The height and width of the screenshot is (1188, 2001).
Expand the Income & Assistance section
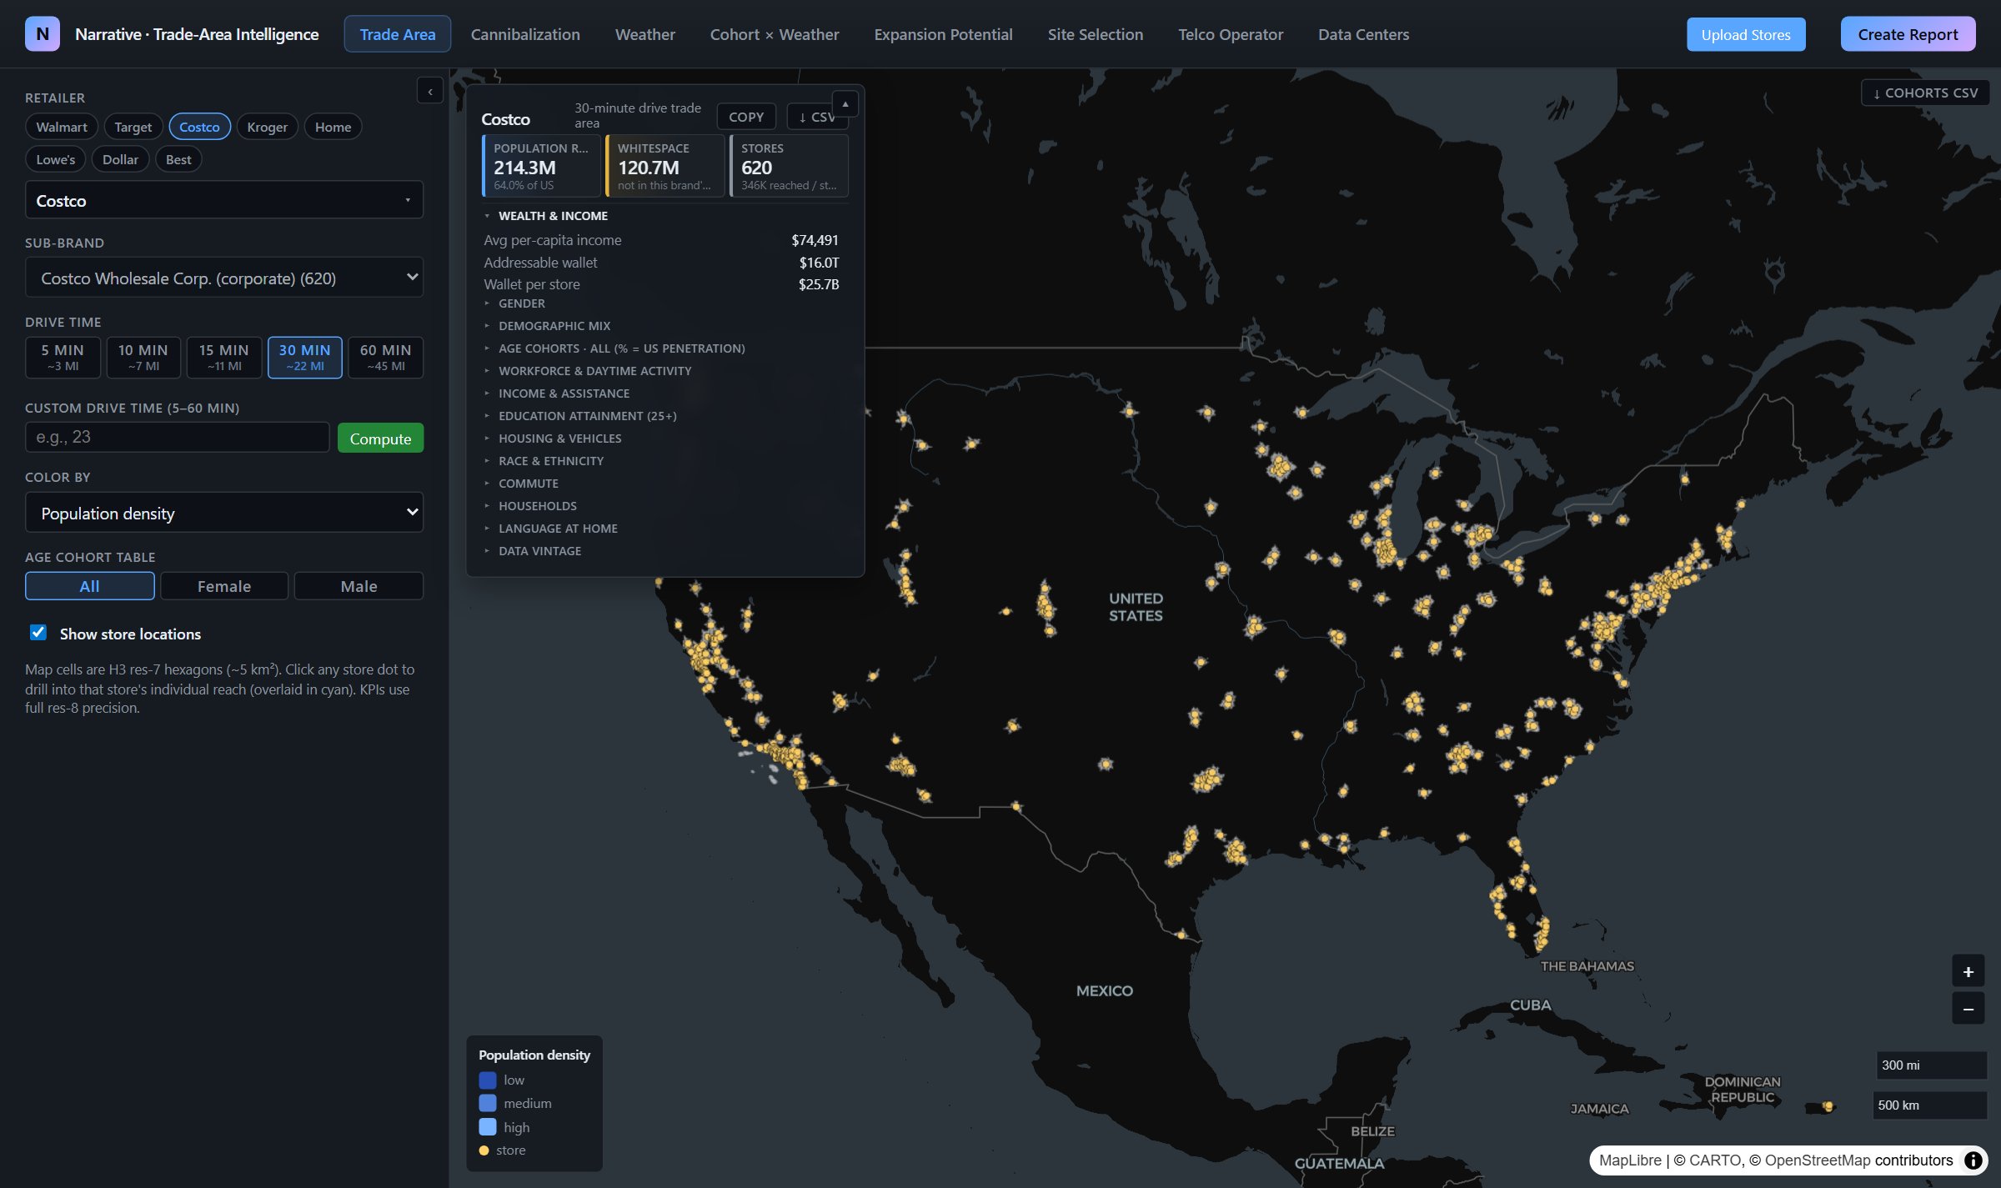(564, 393)
